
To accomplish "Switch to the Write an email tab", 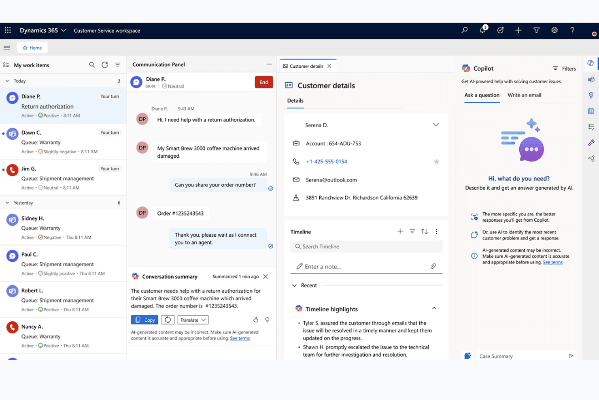I will pos(525,95).
